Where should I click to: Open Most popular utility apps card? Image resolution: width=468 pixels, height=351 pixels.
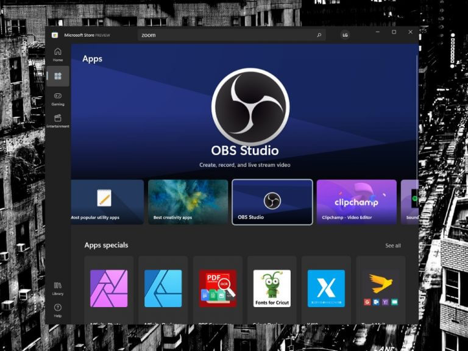[107, 202]
